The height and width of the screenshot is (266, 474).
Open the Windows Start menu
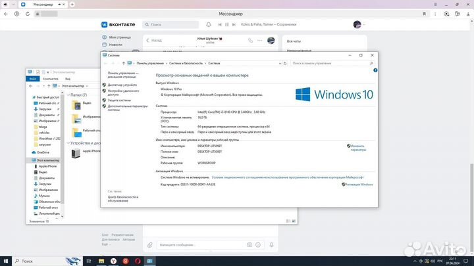coord(5,261)
